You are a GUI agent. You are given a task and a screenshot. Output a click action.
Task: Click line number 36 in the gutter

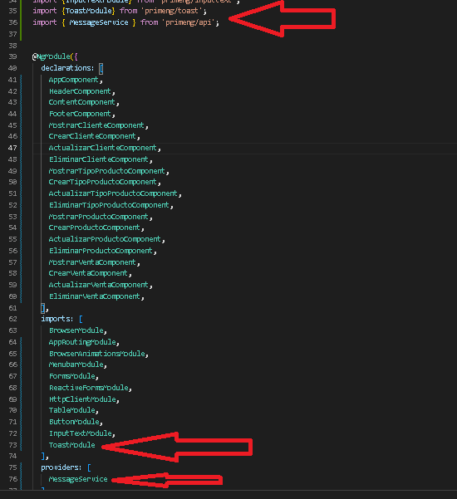(12, 22)
